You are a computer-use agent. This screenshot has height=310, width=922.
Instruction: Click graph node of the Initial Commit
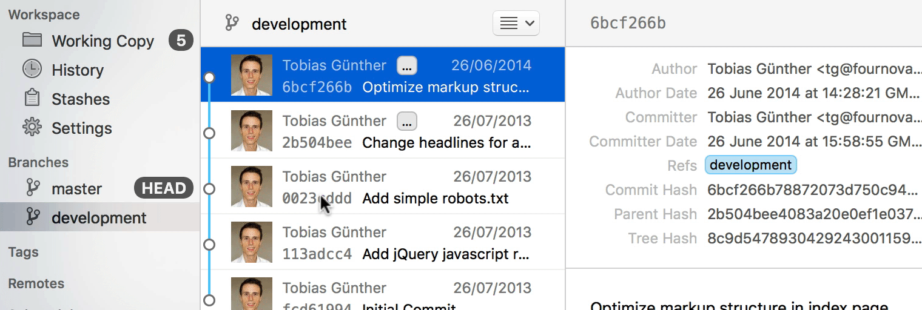(x=209, y=300)
